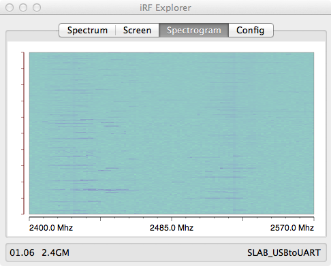Open the Config tab

(x=251, y=30)
